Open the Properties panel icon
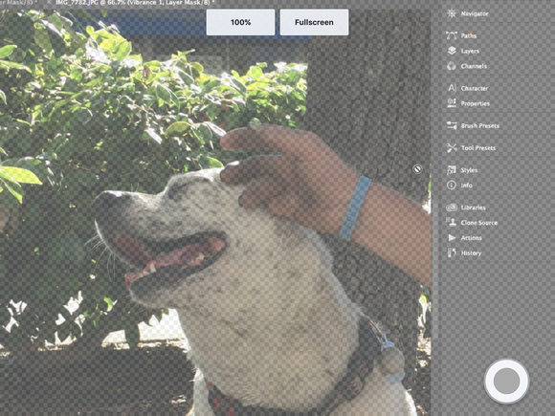Image resolution: width=555 pixels, height=416 pixels. (452, 103)
